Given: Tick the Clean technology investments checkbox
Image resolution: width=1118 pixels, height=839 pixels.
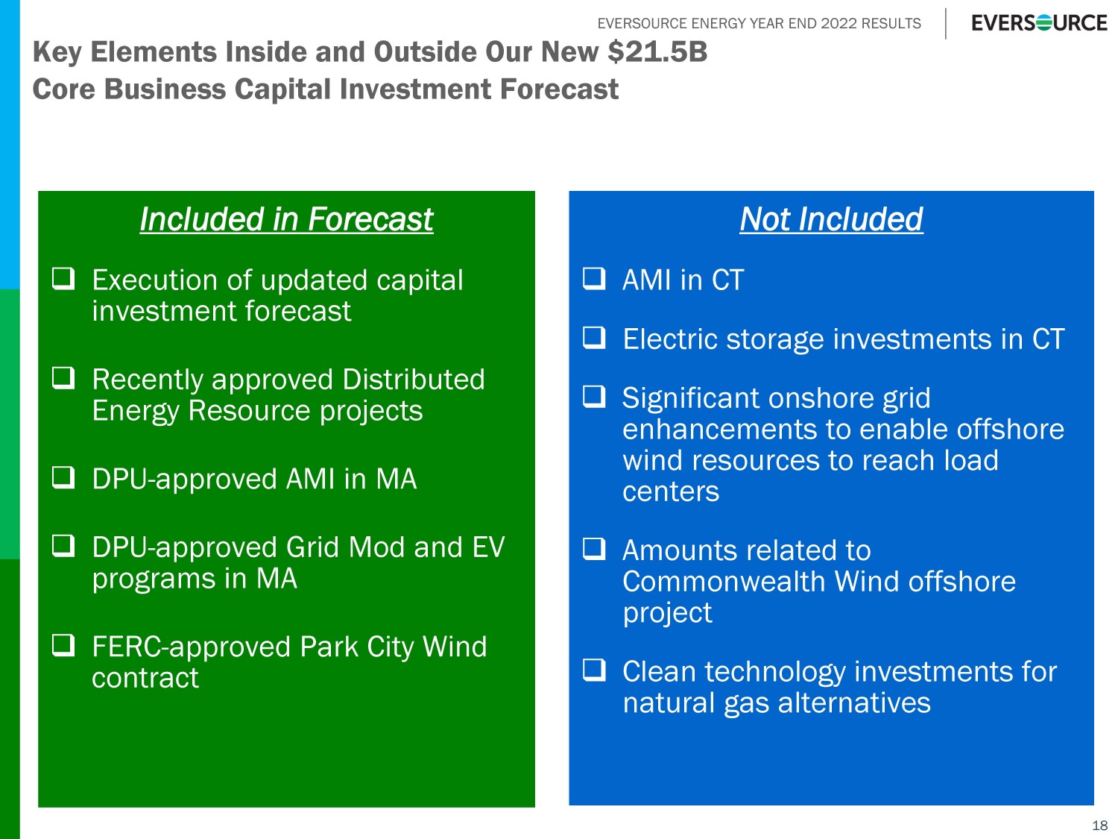Looking at the screenshot, I should tap(594, 670).
